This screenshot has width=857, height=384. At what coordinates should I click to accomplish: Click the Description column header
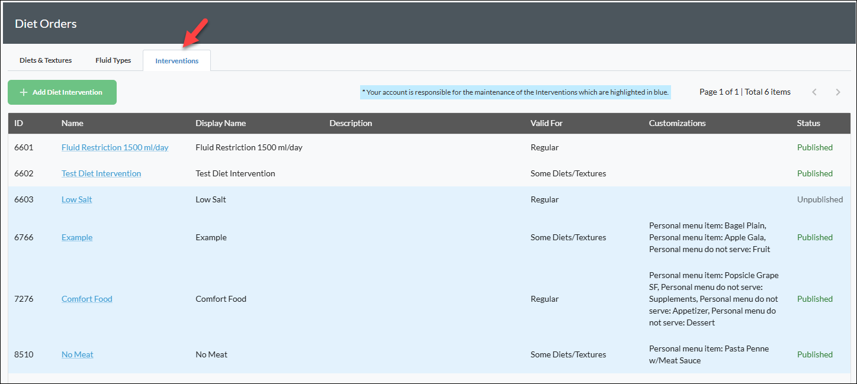coord(351,123)
